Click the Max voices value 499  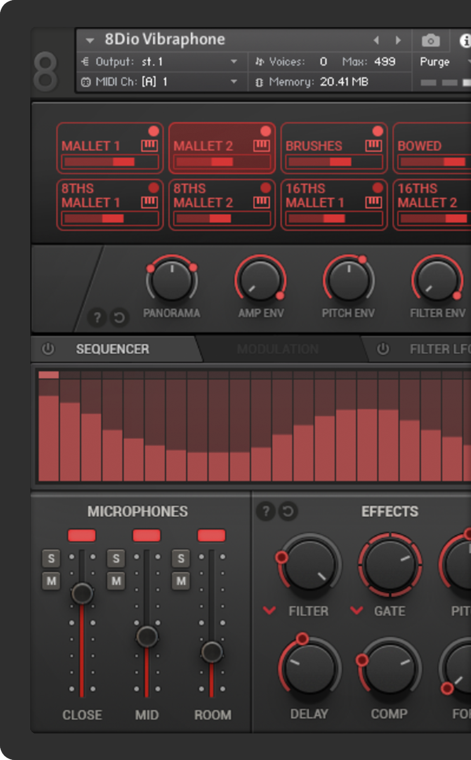(385, 62)
